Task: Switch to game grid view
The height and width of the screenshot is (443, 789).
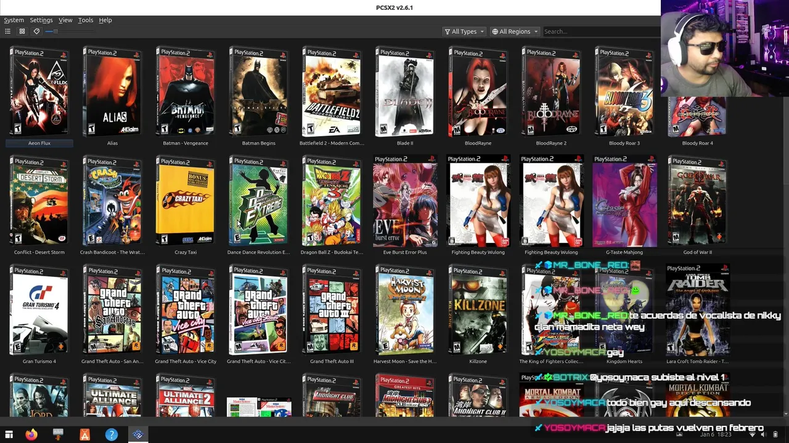Action: pos(22,31)
